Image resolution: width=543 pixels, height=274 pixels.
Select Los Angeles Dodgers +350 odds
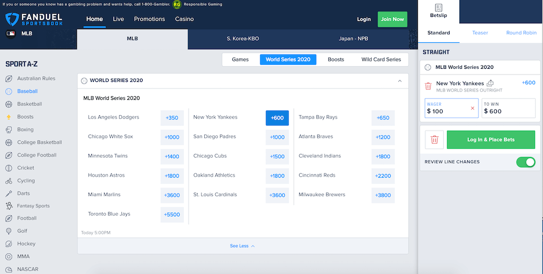(172, 118)
